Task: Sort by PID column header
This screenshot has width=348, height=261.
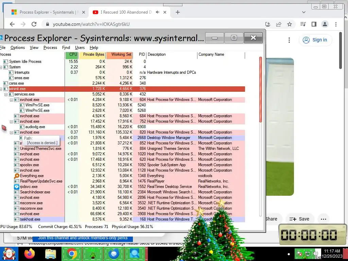Action: [x=140, y=55]
